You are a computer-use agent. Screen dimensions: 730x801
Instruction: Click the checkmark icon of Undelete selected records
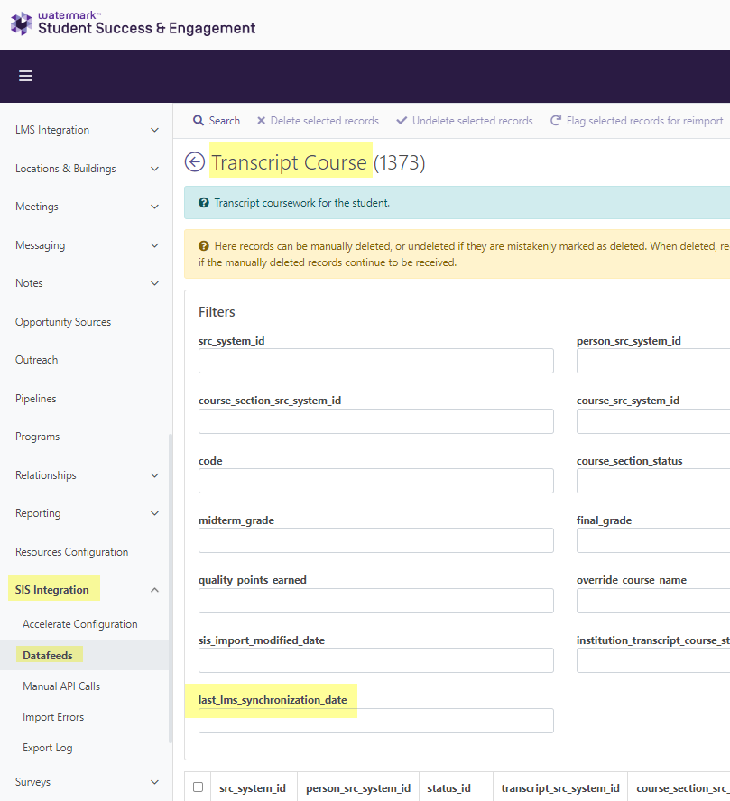pyautogui.click(x=402, y=121)
